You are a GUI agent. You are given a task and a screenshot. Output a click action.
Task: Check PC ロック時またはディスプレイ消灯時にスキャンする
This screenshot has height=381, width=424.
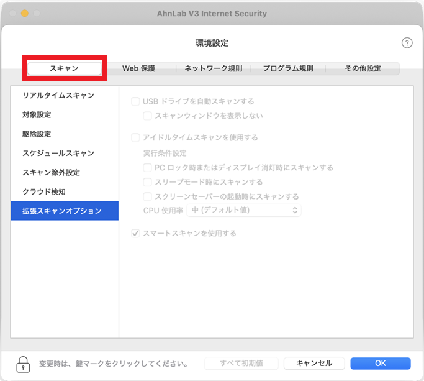147,168
